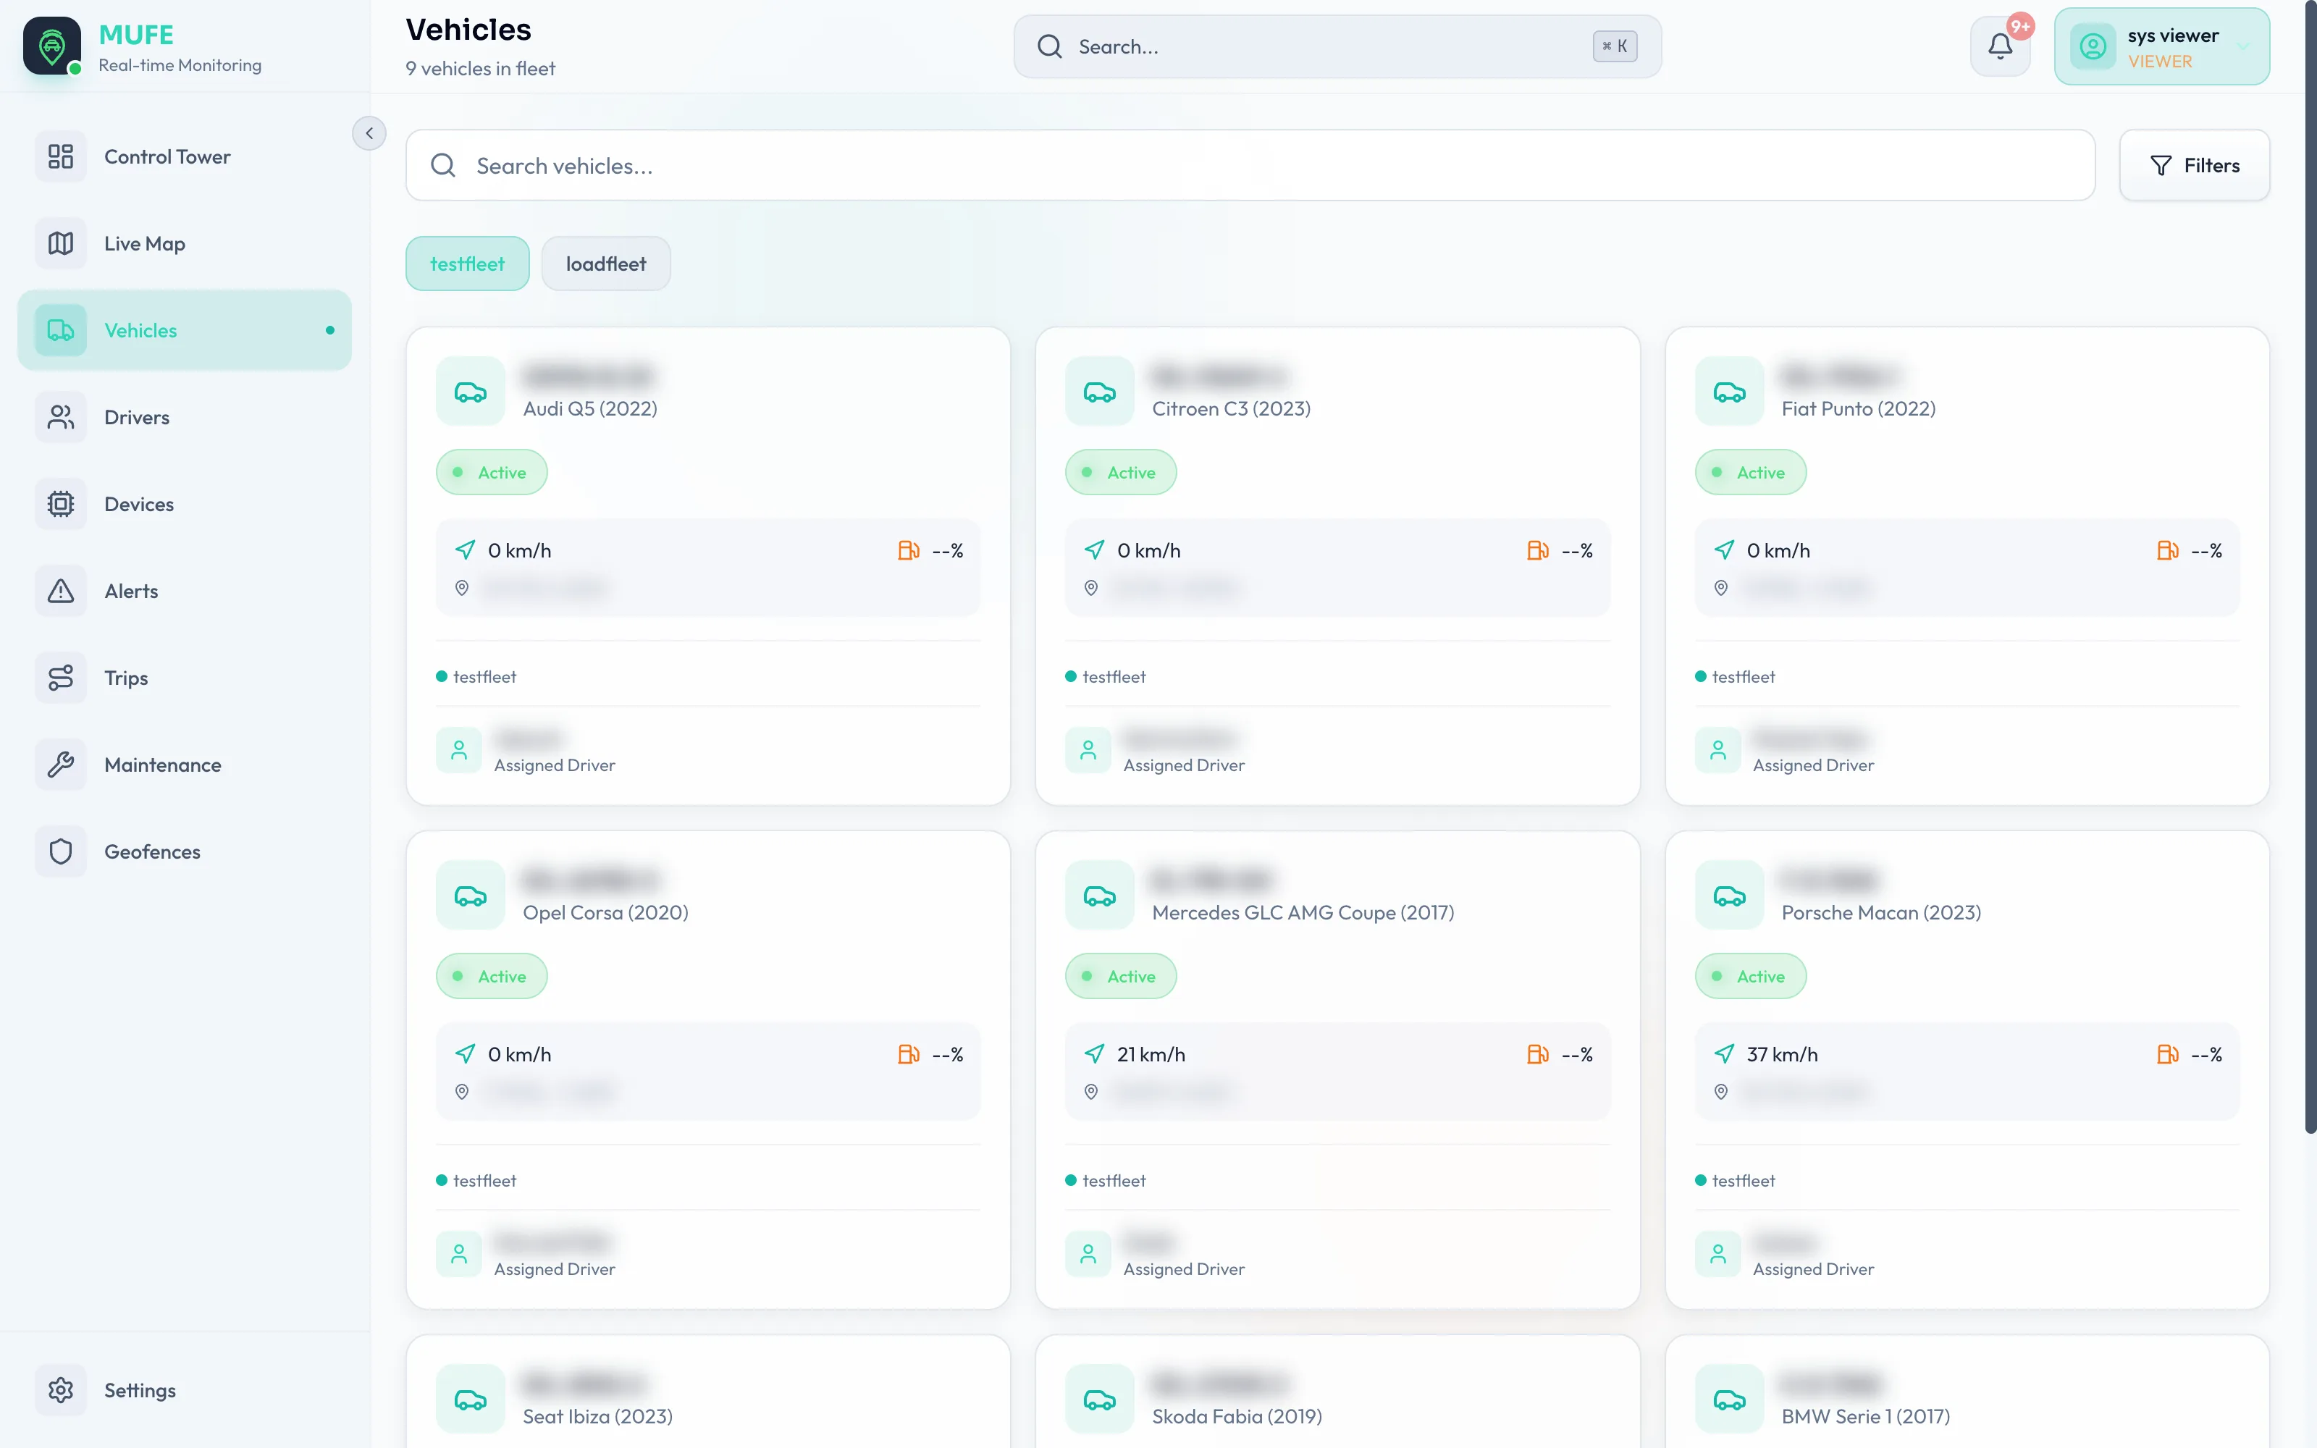Click the Drivers people icon
The image size is (2317, 1448).
click(60, 418)
